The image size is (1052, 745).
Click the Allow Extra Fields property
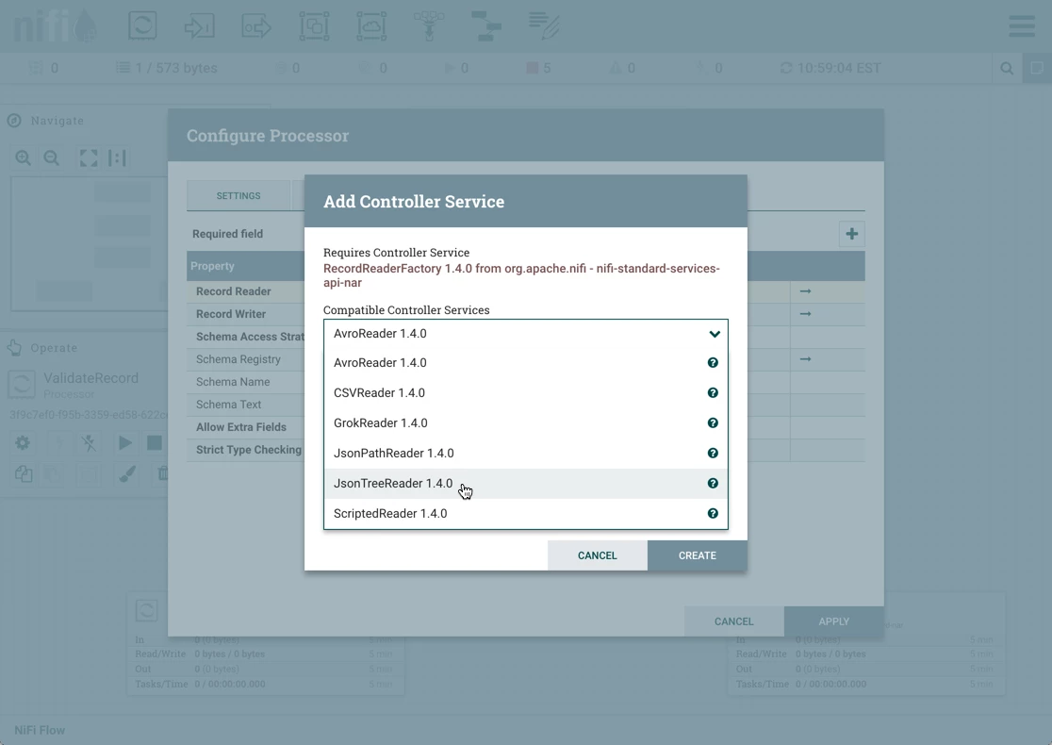[x=241, y=427]
